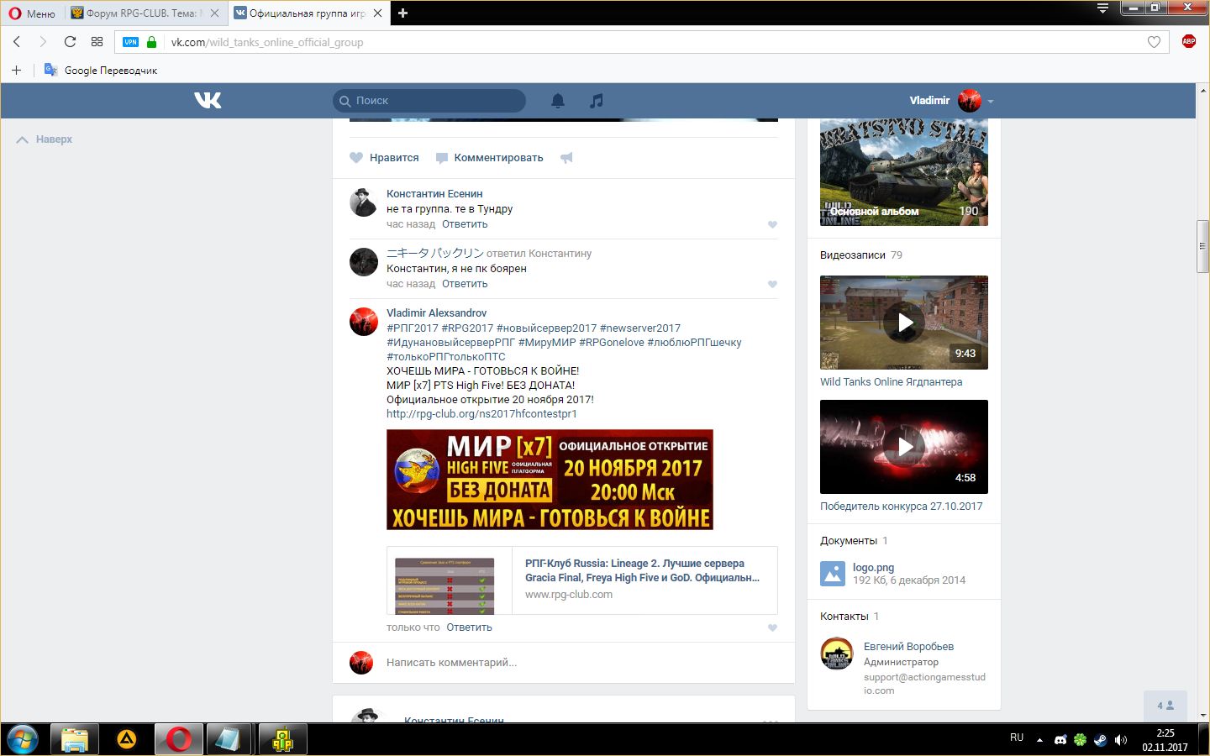The image size is (1210, 756).
Task: Open rpg-club.org contest link
Action: click(481, 414)
